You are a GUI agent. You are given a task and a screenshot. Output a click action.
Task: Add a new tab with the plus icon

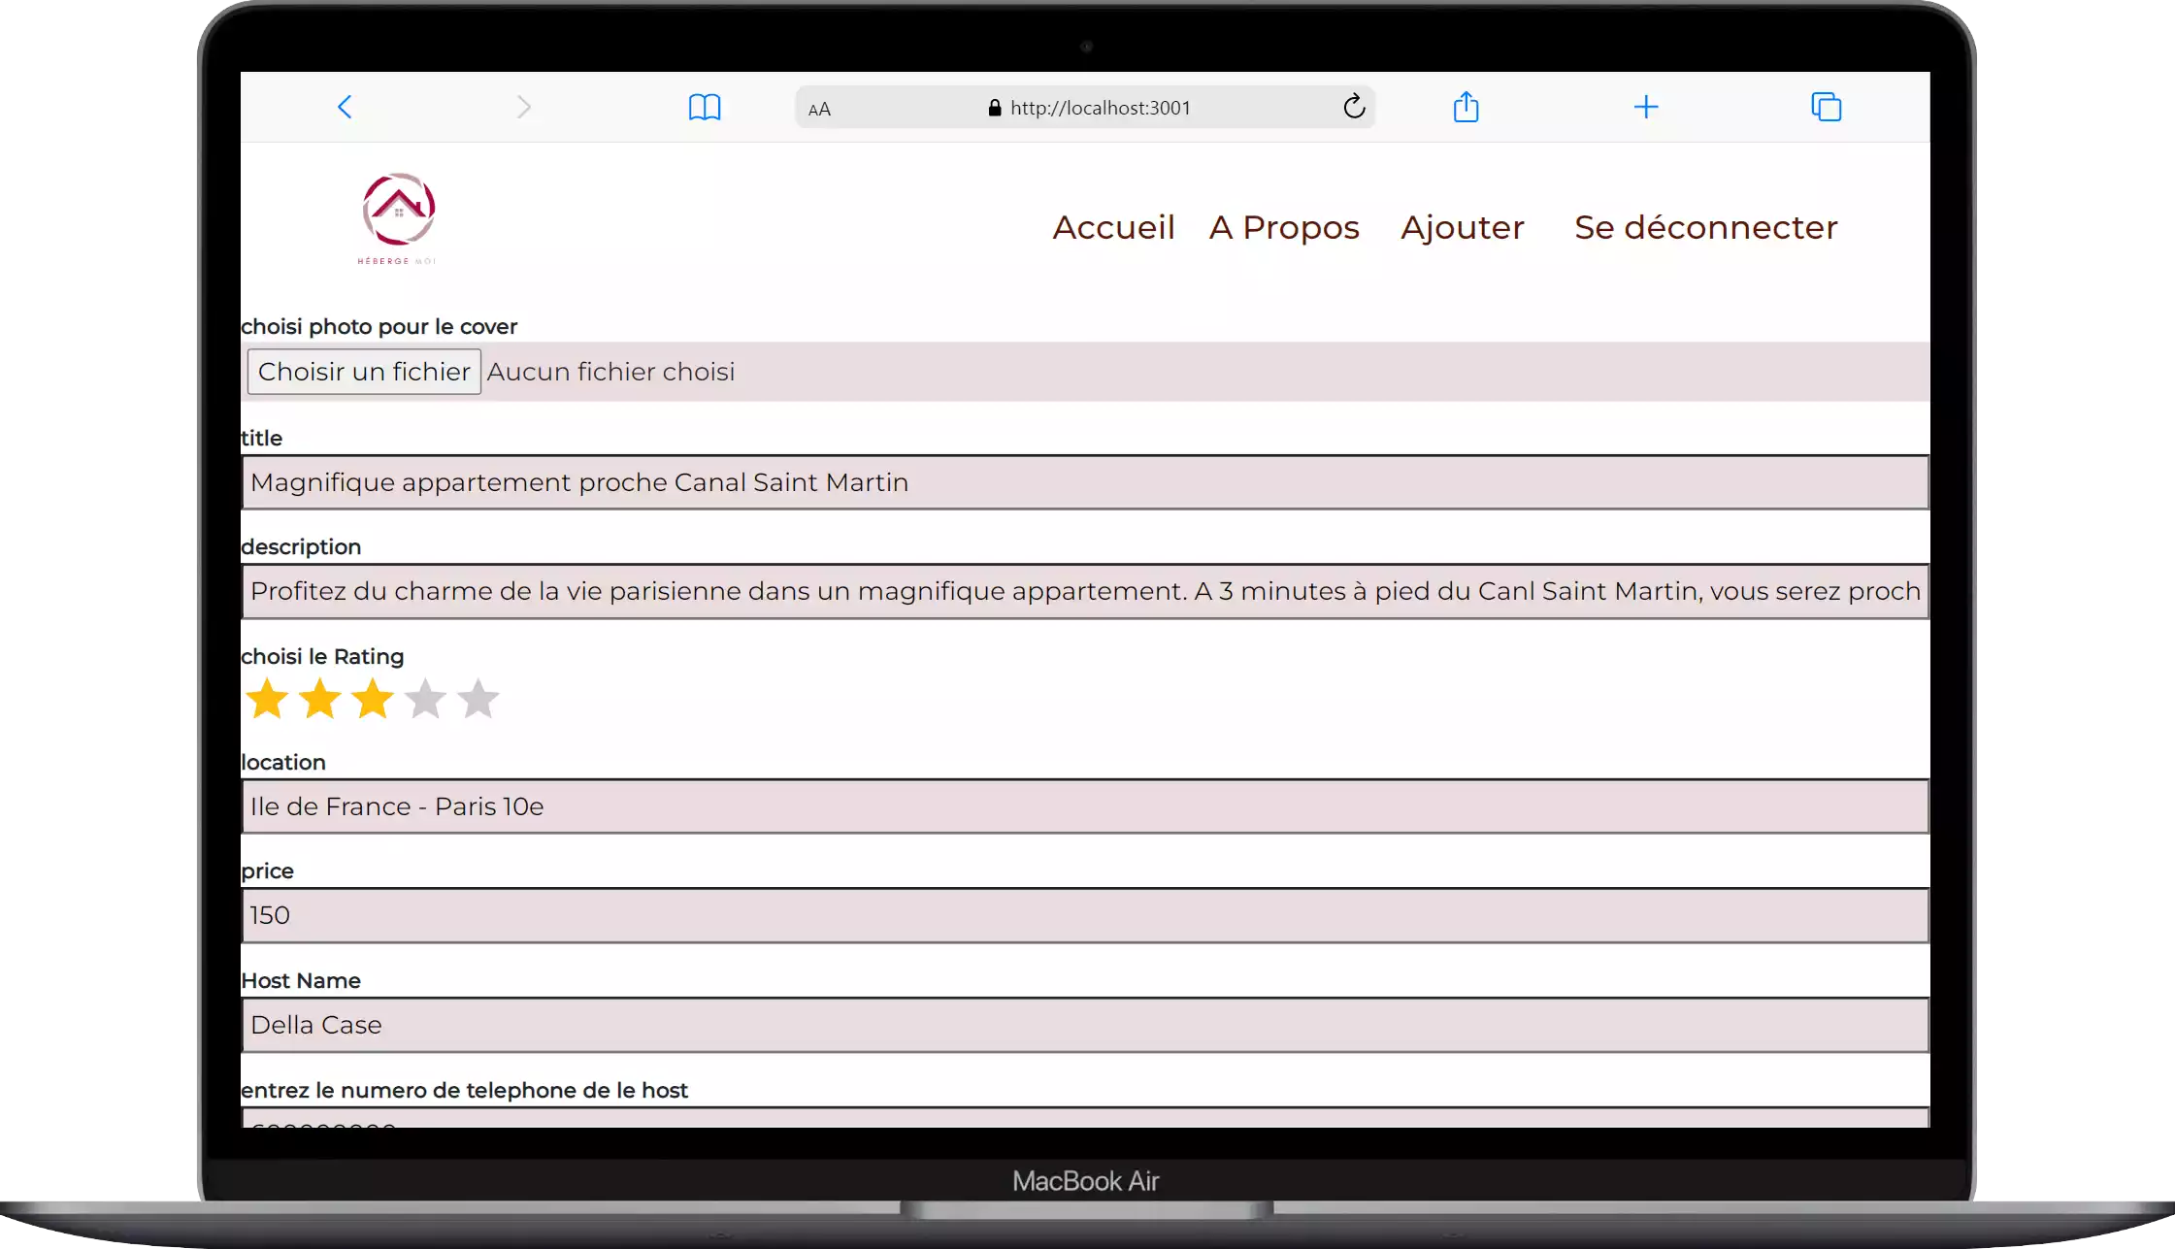[x=1646, y=107]
